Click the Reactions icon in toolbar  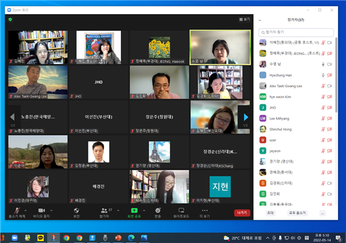point(158,210)
